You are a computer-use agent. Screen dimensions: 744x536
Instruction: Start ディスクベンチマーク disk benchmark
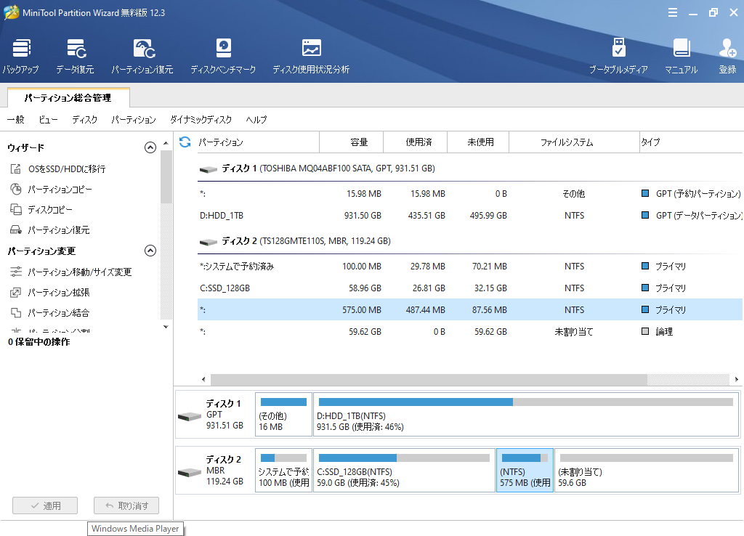coord(223,57)
